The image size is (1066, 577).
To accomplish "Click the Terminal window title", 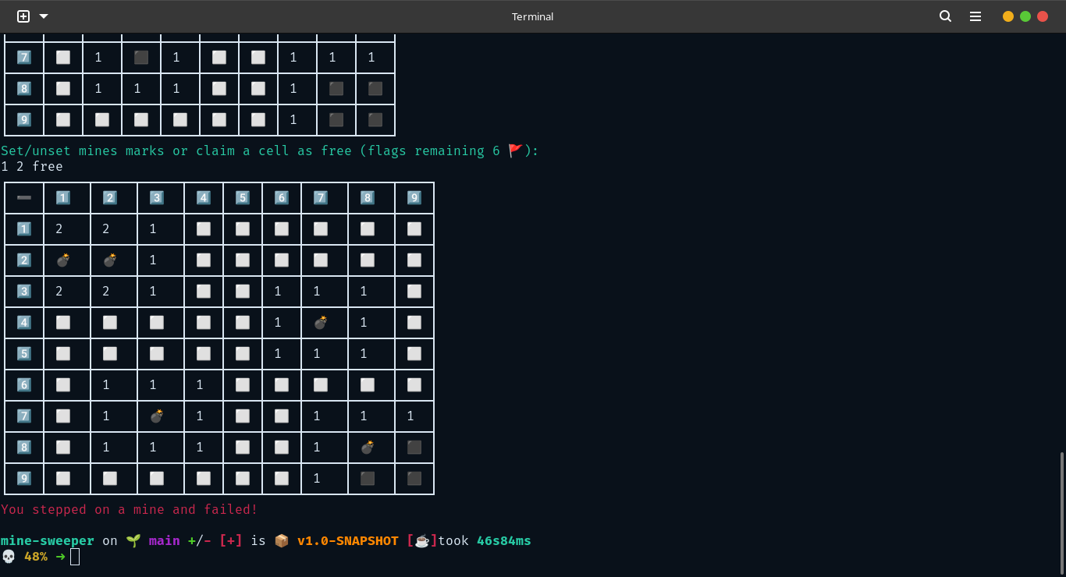I will [532, 16].
